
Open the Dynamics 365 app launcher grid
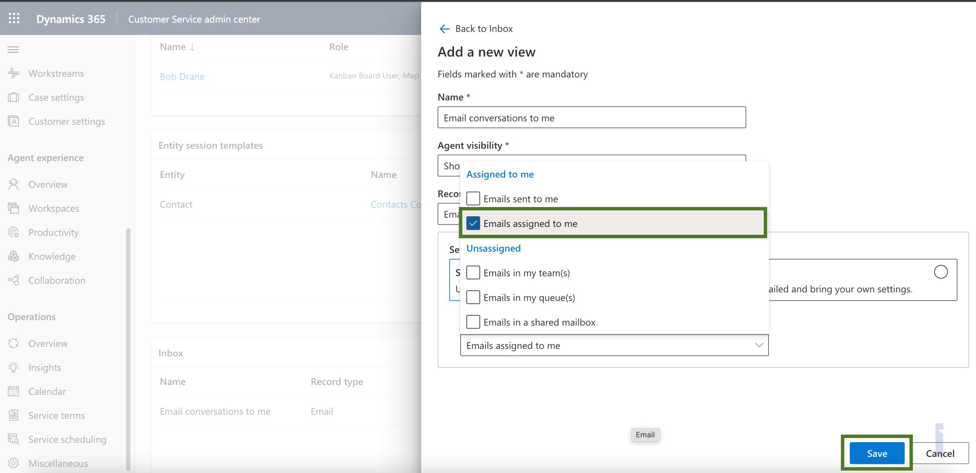[x=14, y=18]
